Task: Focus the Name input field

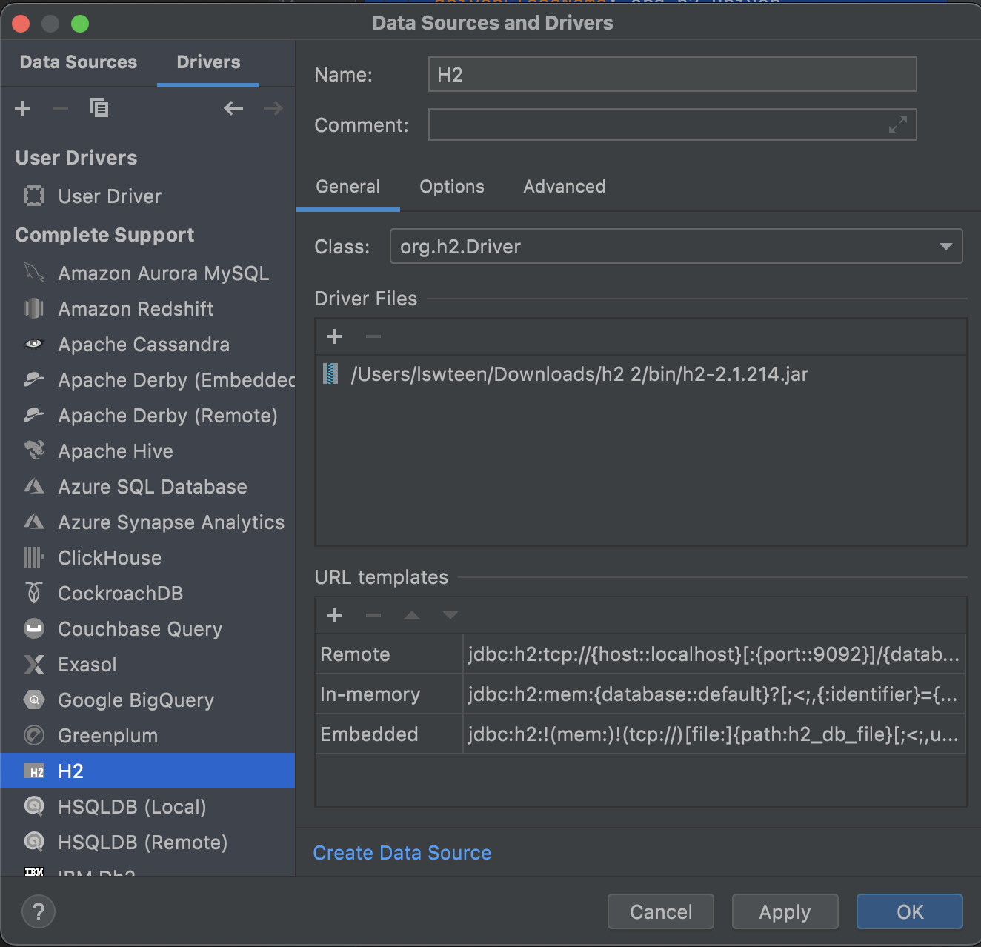Action: (673, 74)
